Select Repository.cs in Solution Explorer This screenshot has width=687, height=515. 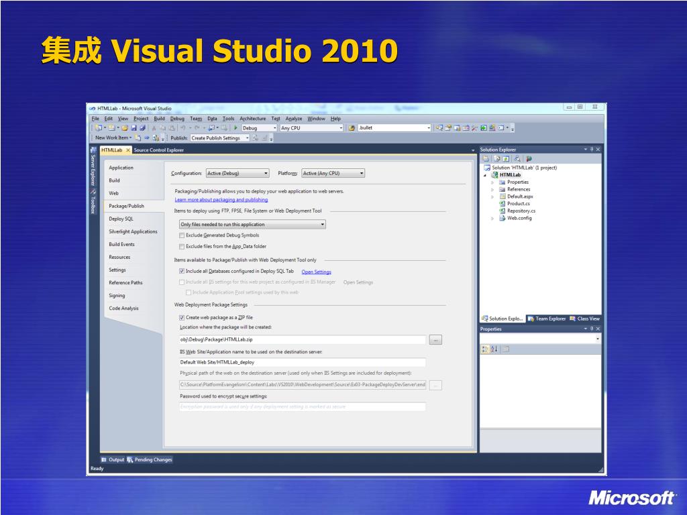pyautogui.click(x=521, y=211)
